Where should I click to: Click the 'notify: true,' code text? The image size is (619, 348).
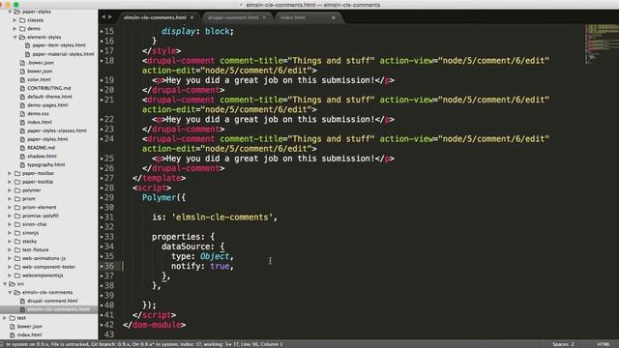click(x=202, y=267)
